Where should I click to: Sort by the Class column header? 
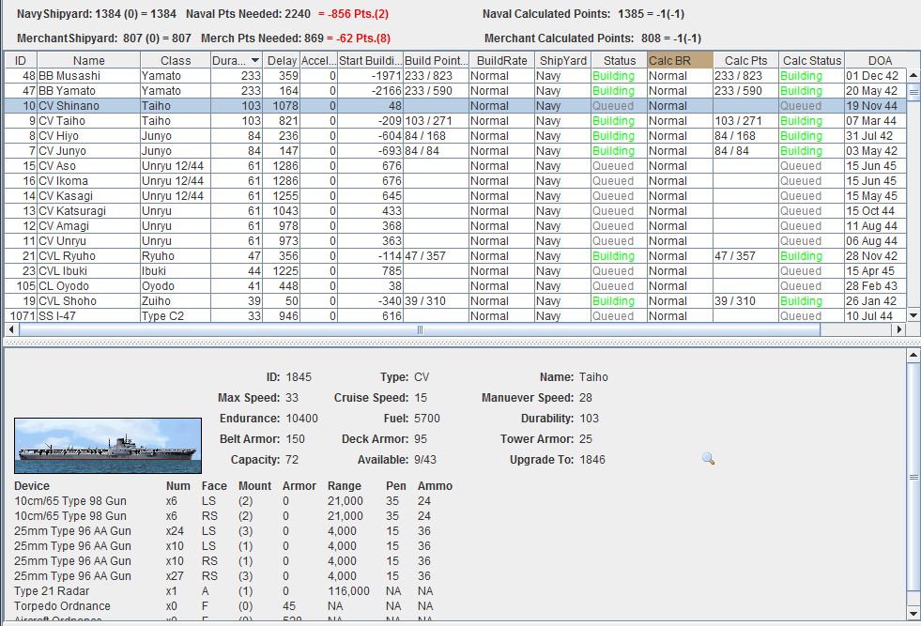coord(176,60)
